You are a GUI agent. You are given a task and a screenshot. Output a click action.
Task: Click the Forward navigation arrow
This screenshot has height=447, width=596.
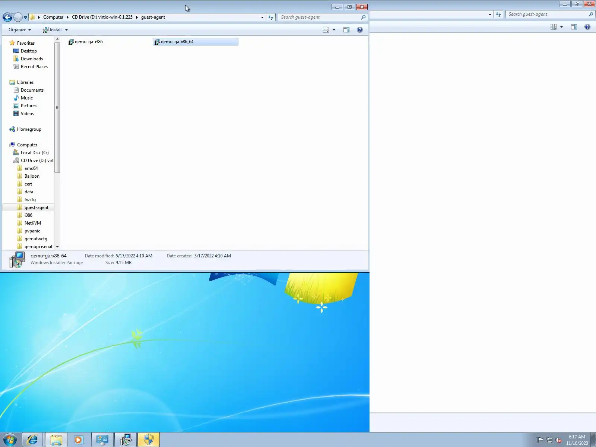18,17
